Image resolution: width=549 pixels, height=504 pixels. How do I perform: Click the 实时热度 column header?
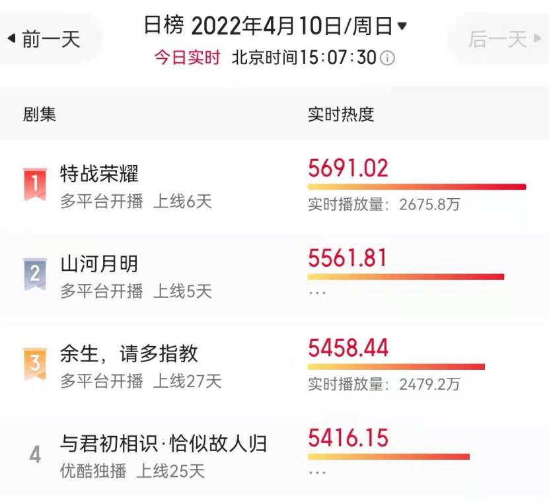[x=341, y=114]
